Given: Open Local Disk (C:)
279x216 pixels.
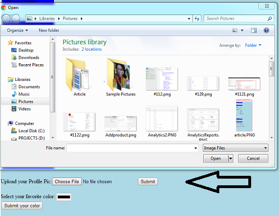Looking at the screenshot, I should 31,131.
